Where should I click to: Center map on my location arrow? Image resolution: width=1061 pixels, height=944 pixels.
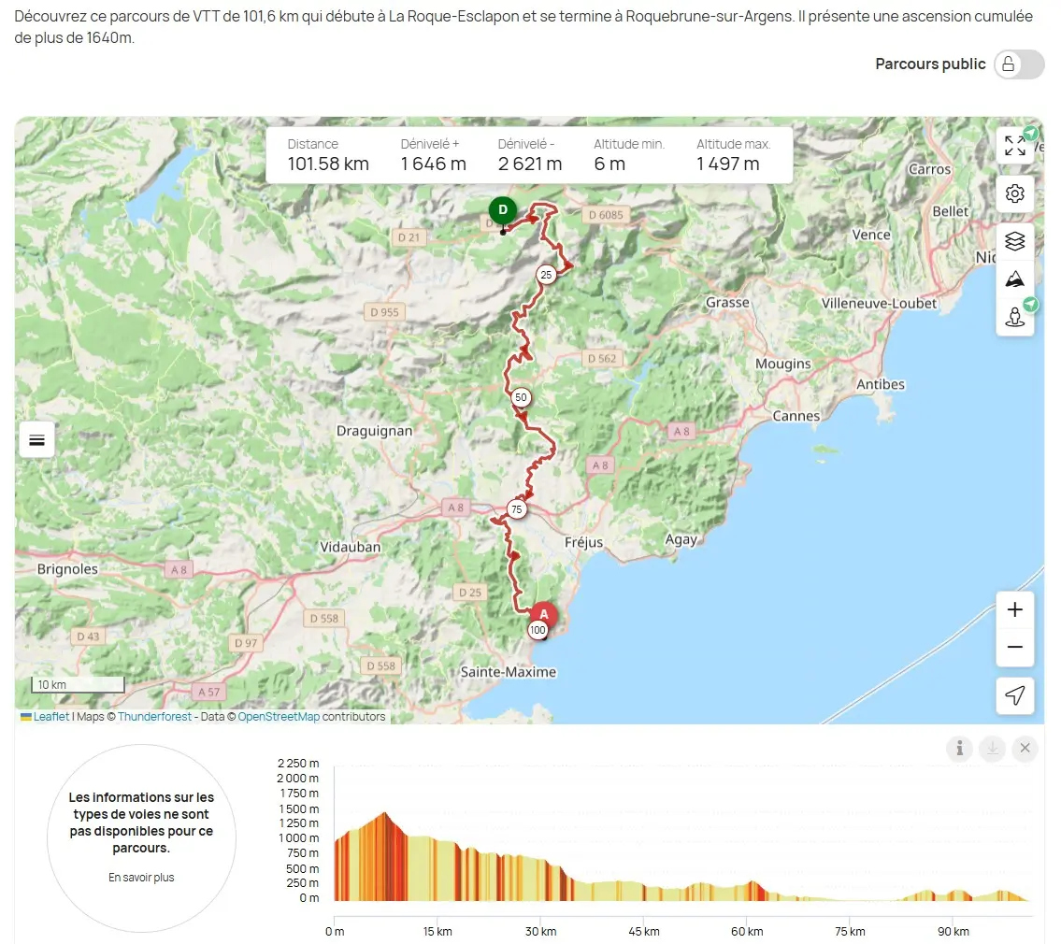1014,695
